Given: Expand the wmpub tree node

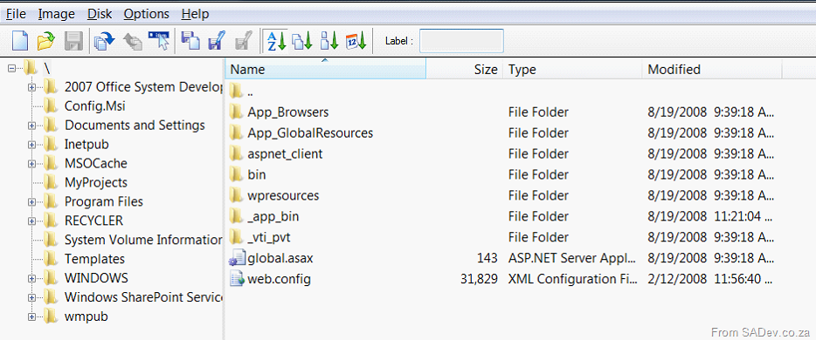Looking at the screenshot, I should pos(32,316).
